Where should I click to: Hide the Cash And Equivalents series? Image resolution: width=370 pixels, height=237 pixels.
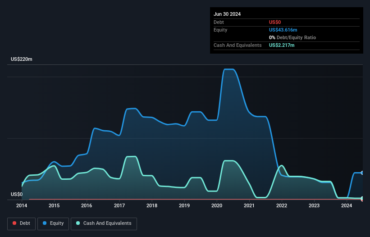click(x=104, y=223)
